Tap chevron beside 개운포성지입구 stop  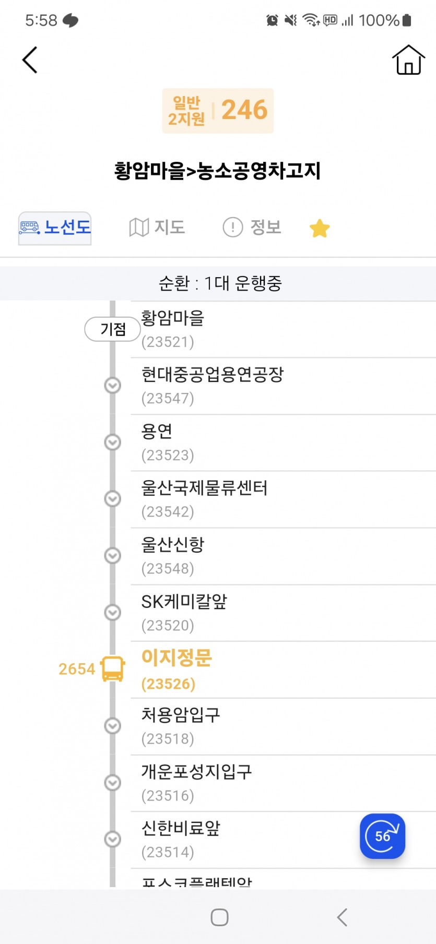pyautogui.click(x=113, y=783)
